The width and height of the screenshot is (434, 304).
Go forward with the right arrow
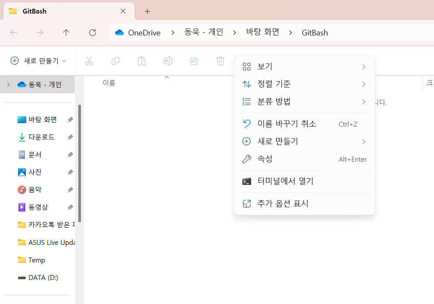(x=40, y=33)
